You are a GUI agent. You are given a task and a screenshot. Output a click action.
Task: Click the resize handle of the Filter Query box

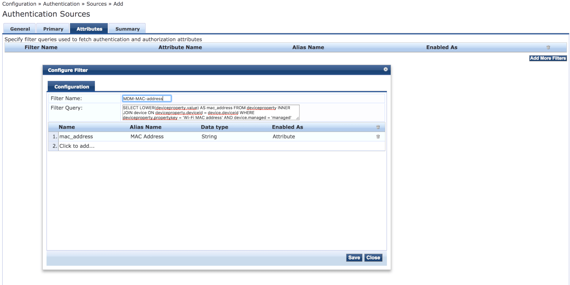297,117
